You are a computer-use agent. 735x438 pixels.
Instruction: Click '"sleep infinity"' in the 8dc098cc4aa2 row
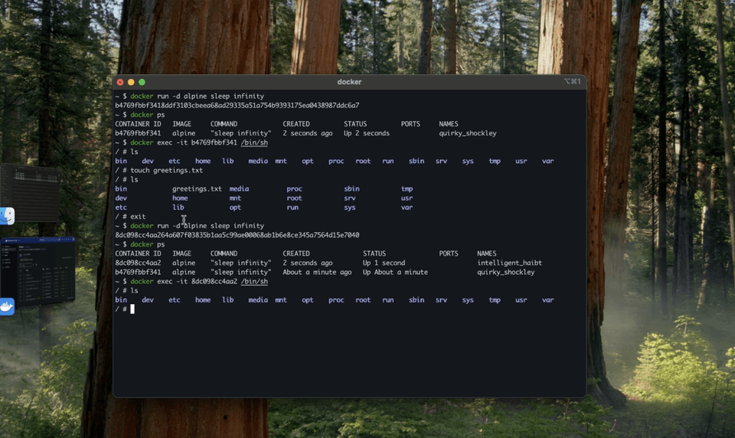click(x=241, y=263)
